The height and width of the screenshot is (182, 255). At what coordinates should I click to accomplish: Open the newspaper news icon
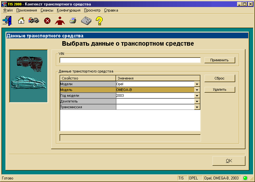86,21
